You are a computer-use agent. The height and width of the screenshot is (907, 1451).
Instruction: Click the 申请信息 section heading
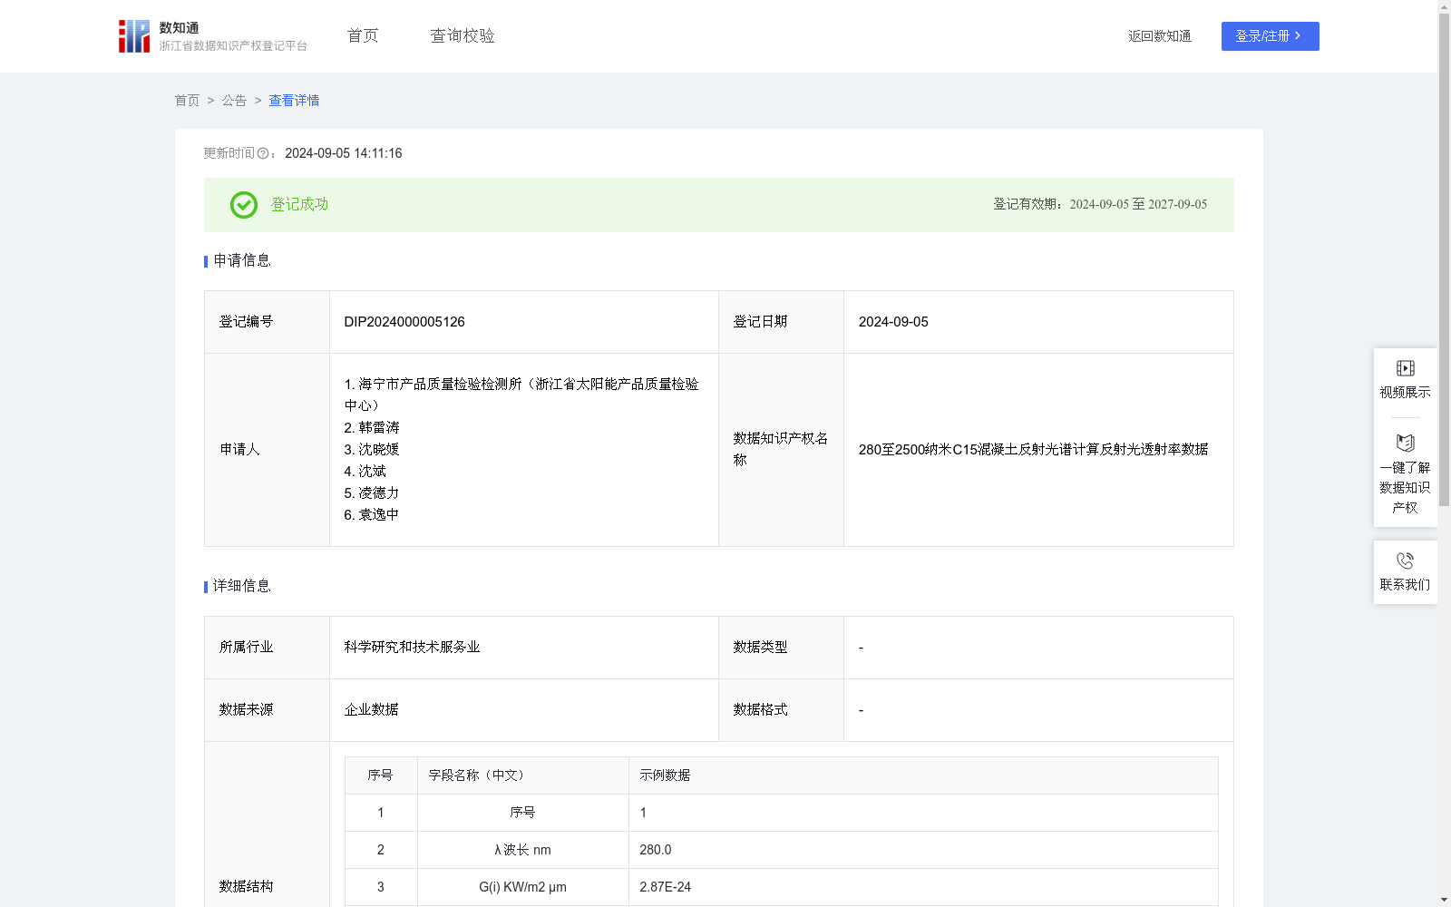point(242,260)
